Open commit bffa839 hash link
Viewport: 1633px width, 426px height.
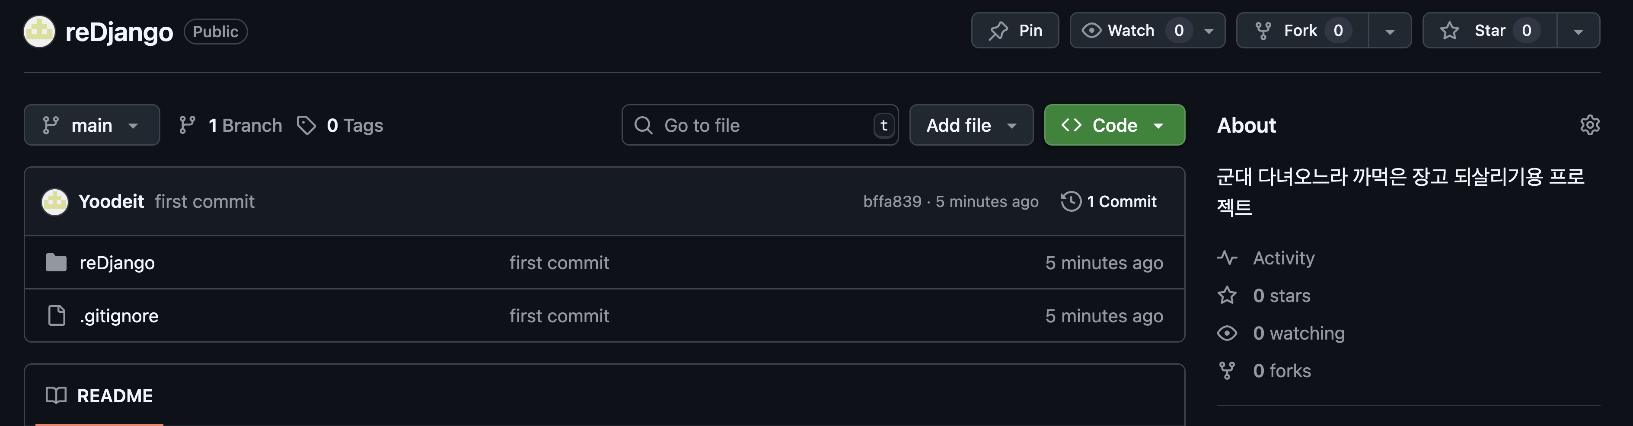pyautogui.click(x=892, y=202)
